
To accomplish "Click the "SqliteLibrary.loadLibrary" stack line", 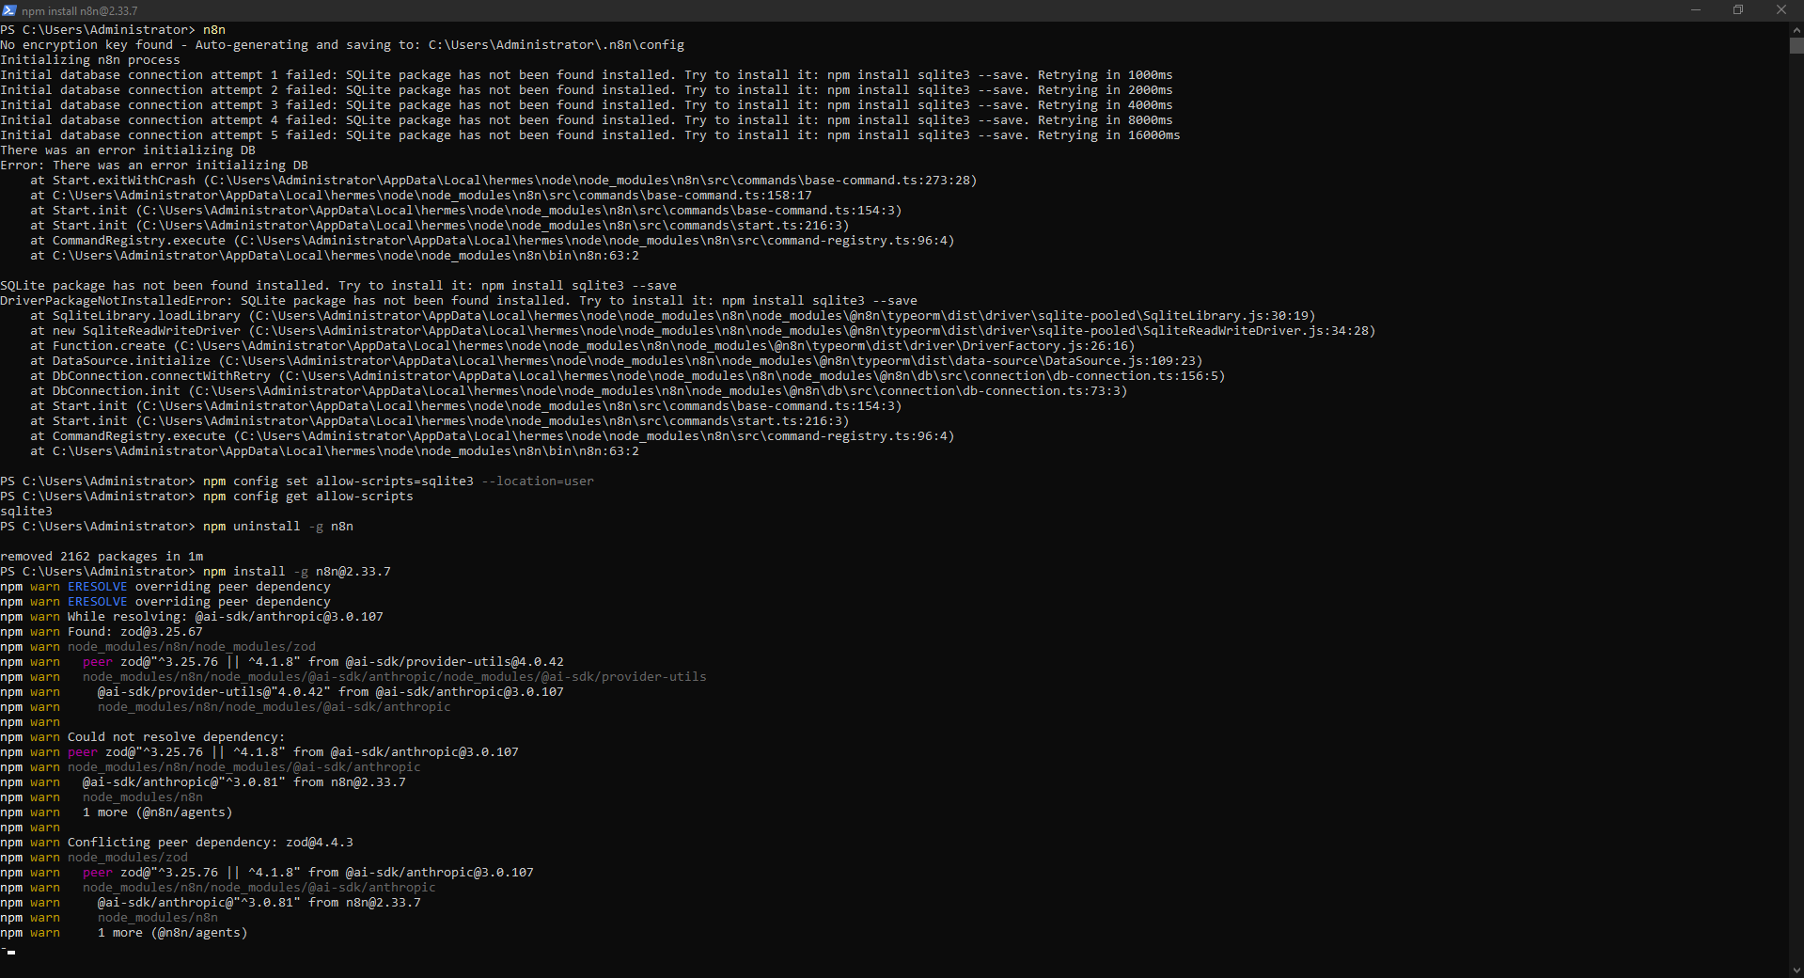I will (x=673, y=316).
